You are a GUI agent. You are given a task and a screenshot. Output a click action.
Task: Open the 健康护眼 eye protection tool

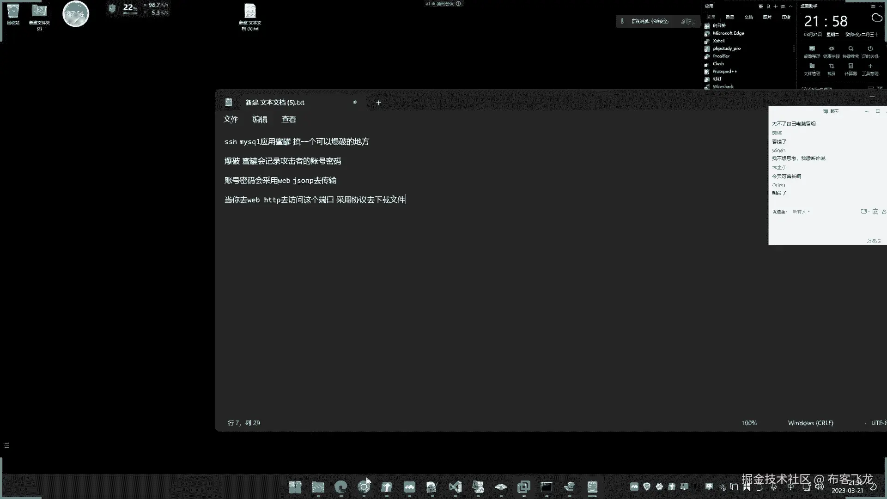tap(831, 49)
